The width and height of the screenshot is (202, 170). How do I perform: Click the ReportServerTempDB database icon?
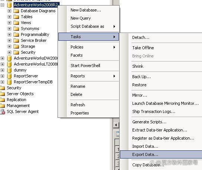[9, 82]
